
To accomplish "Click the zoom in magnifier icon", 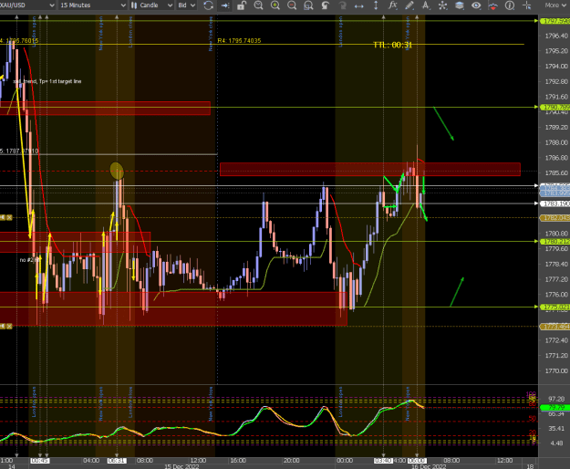I will (275, 5).
